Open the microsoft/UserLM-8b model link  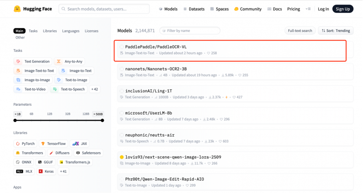(x=149, y=113)
